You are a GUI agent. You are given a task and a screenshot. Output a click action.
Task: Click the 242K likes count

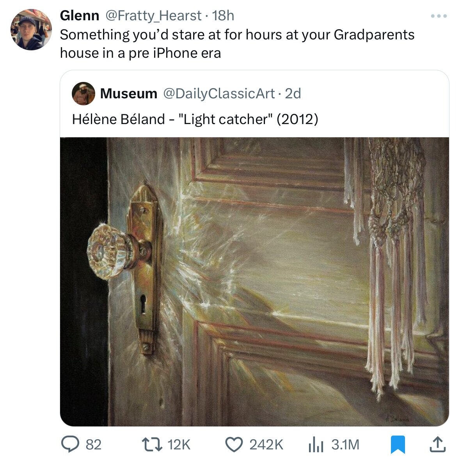[266, 444]
